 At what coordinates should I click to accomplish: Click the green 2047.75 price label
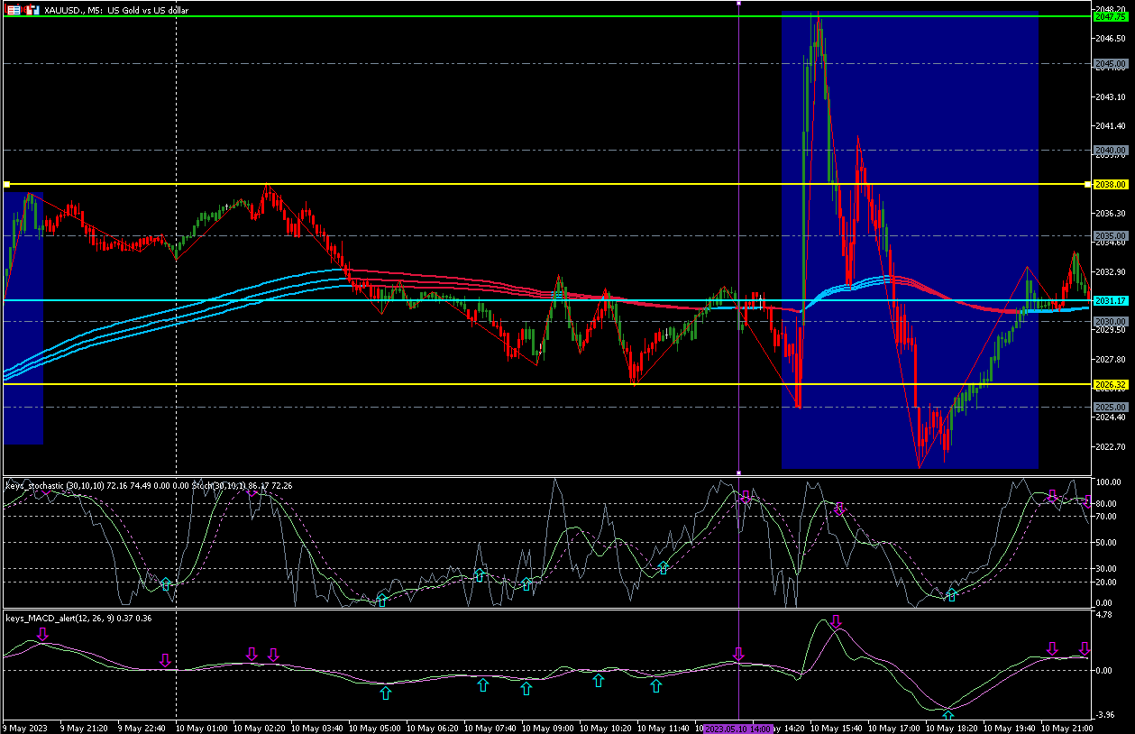pyautogui.click(x=1110, y=17)
